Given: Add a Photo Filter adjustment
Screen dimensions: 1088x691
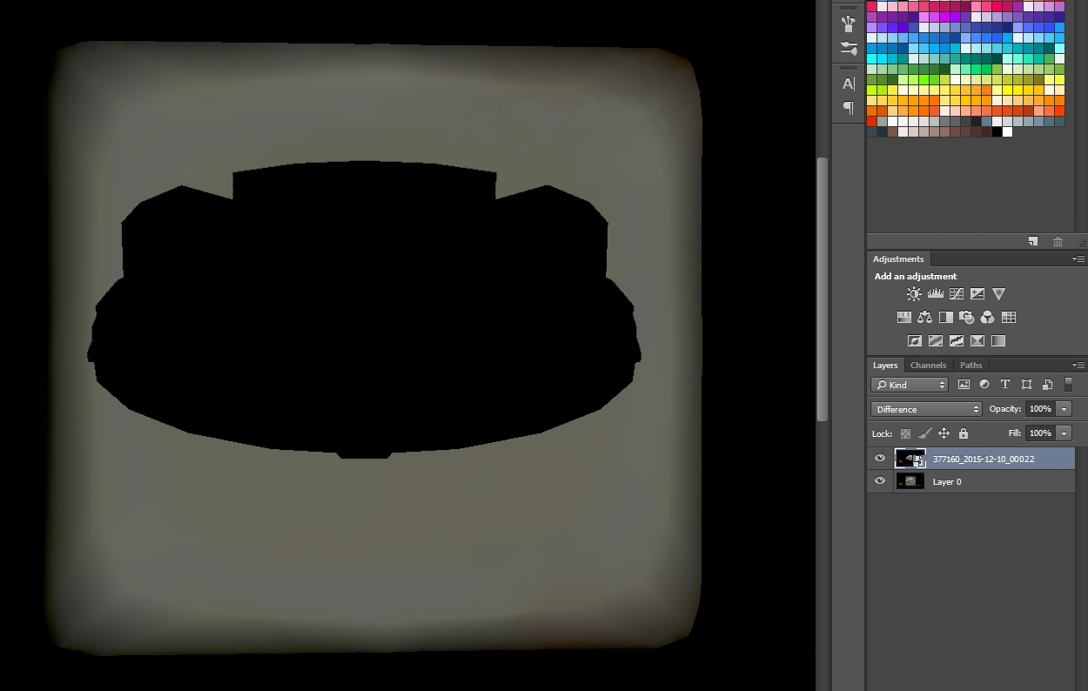Looking at the screenshot, I should [x=967, y=318].
